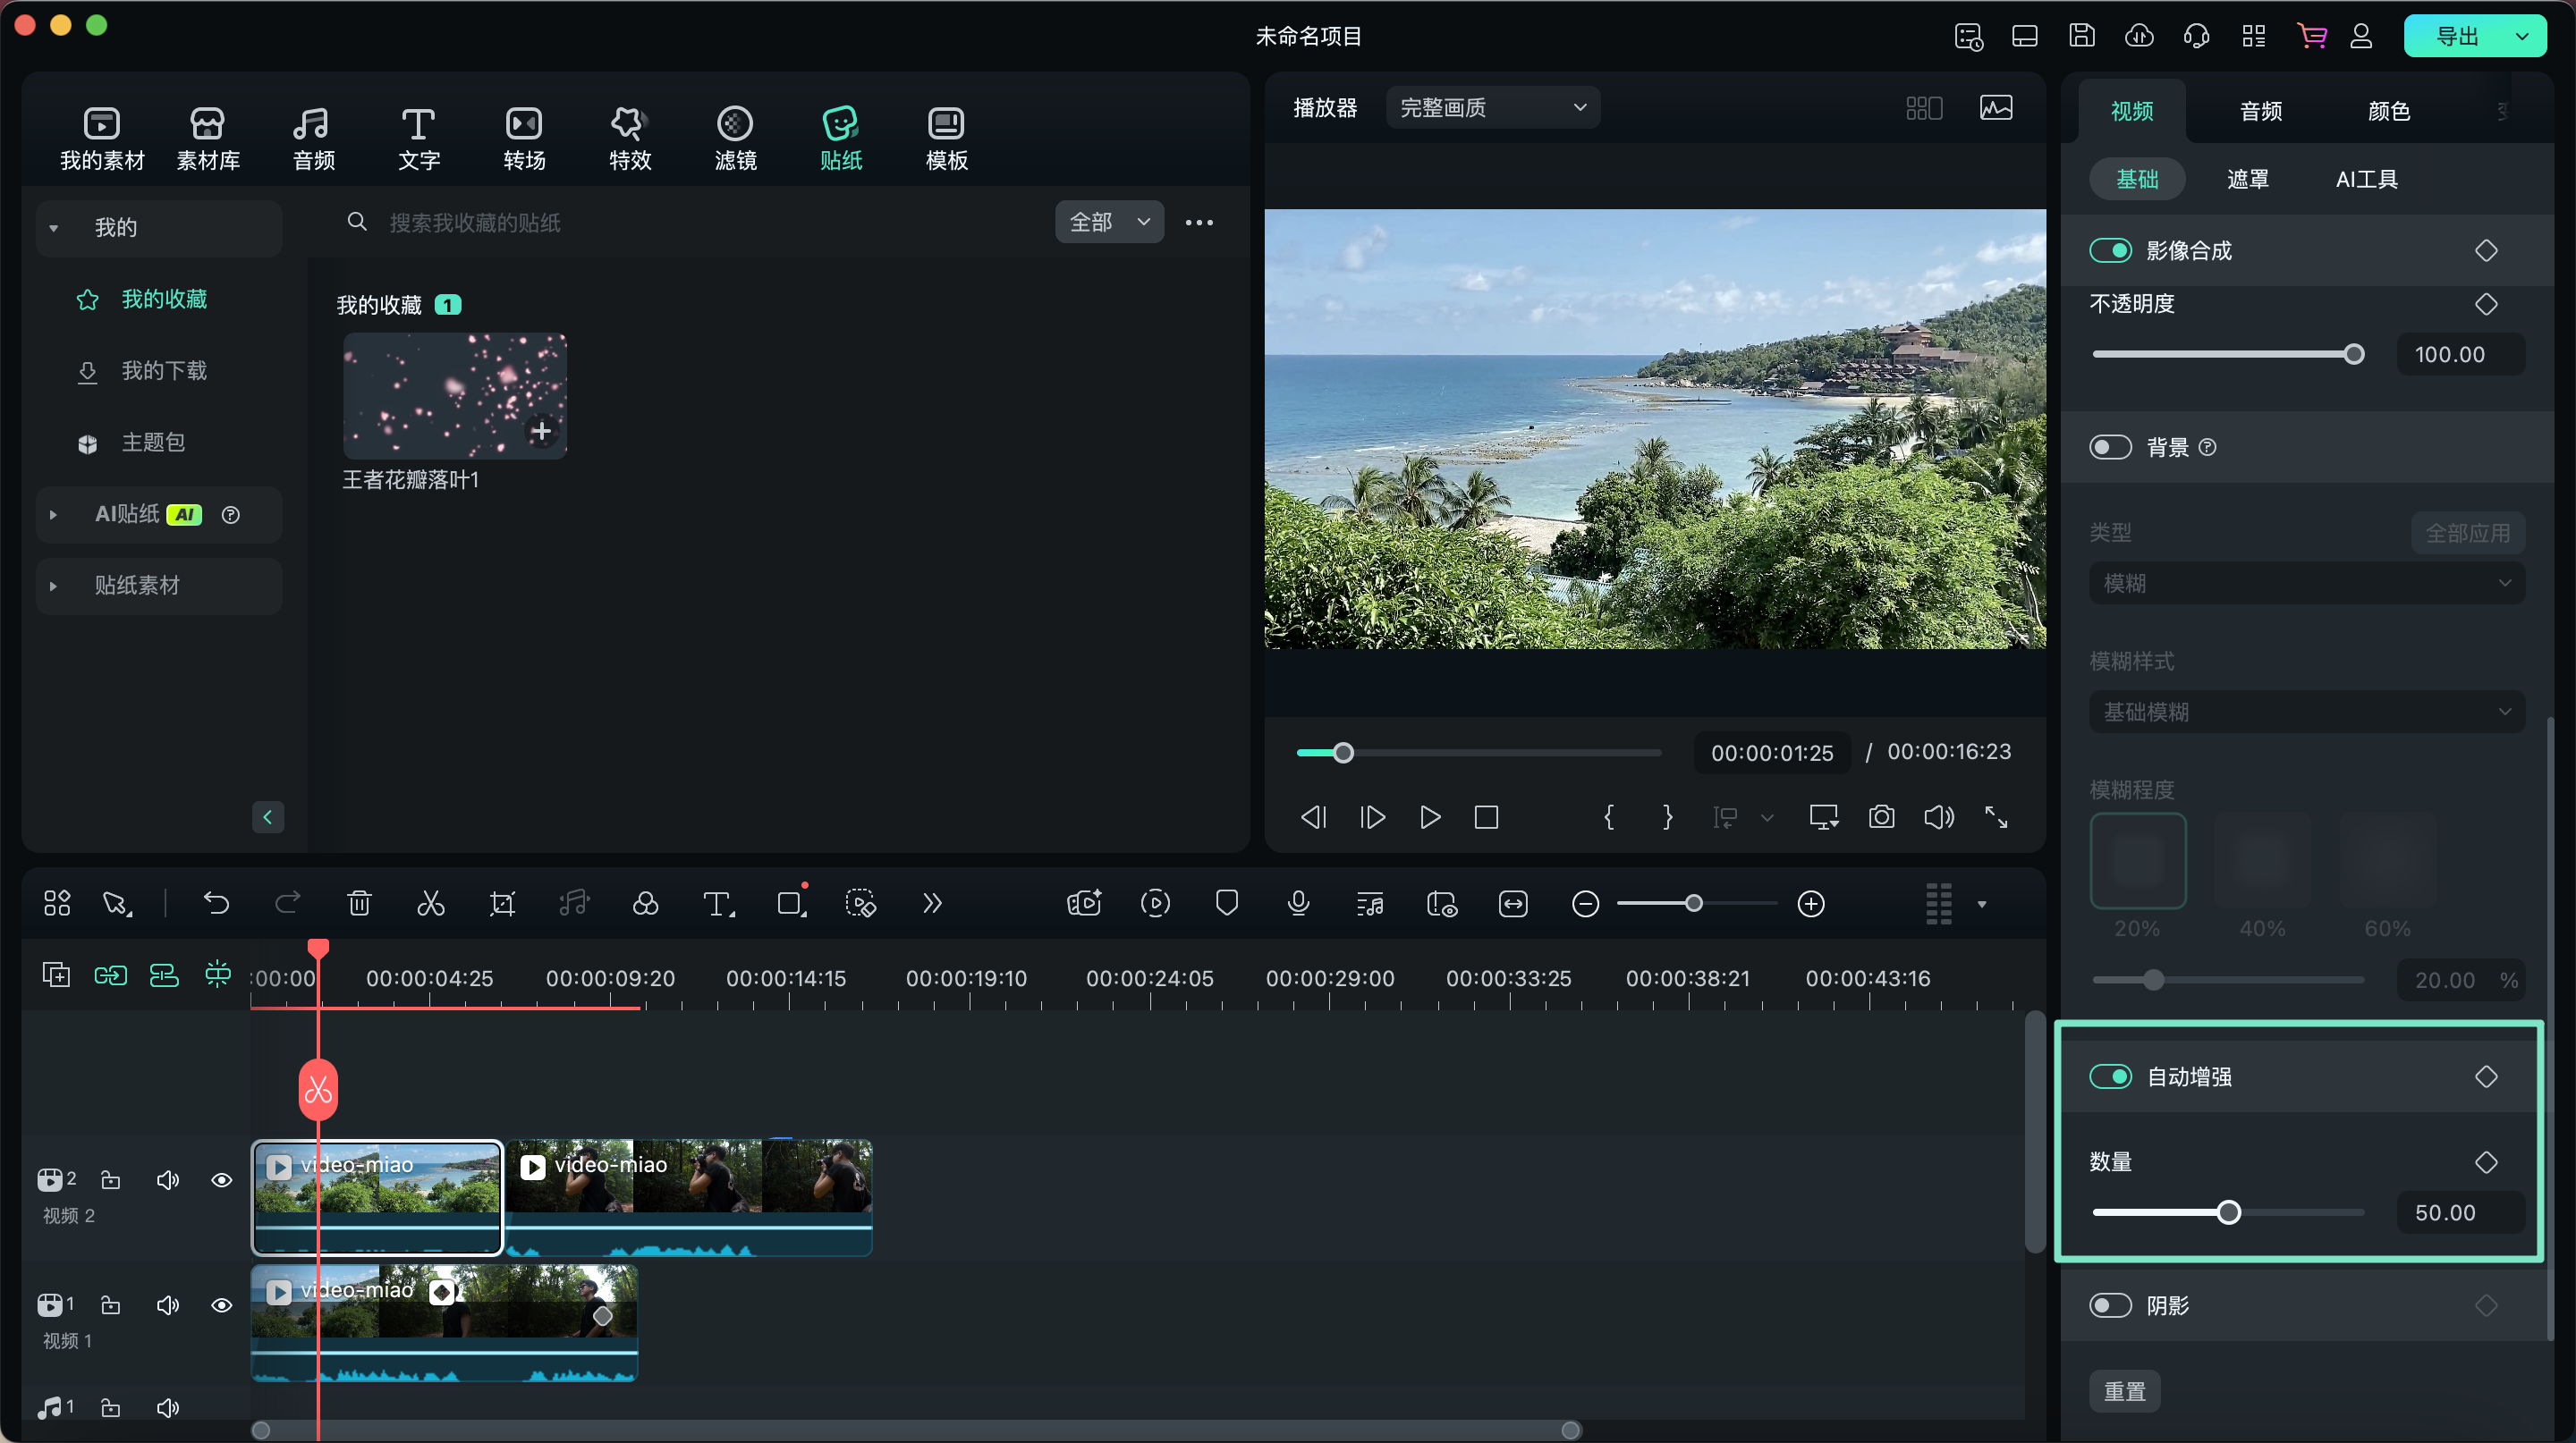Click the undo arrow in timeline toolbar
Image resolution: width=2576 pixels, height=1443 pixels.
click(x=216, y=905)
